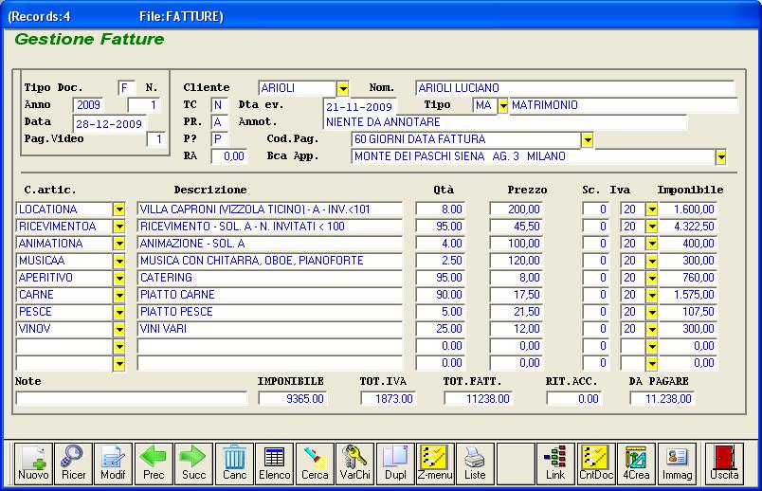Click RIT.ACC. value 0.00

point(574,399)
